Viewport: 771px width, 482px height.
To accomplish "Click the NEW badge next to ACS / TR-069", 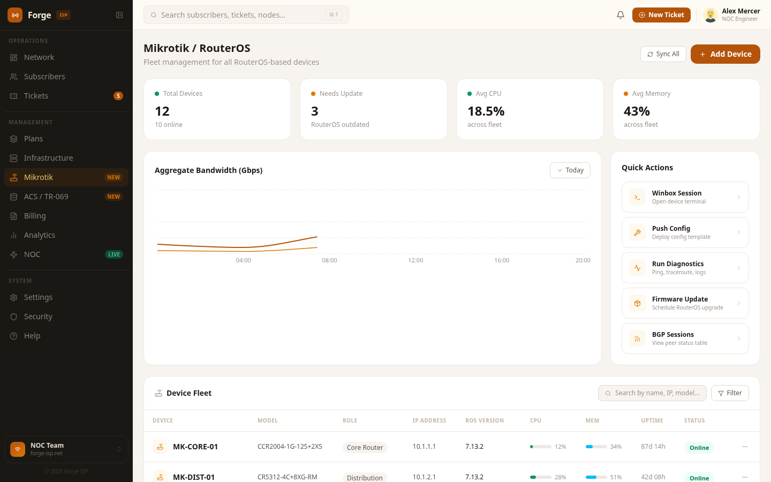I will tap(114, 197).
